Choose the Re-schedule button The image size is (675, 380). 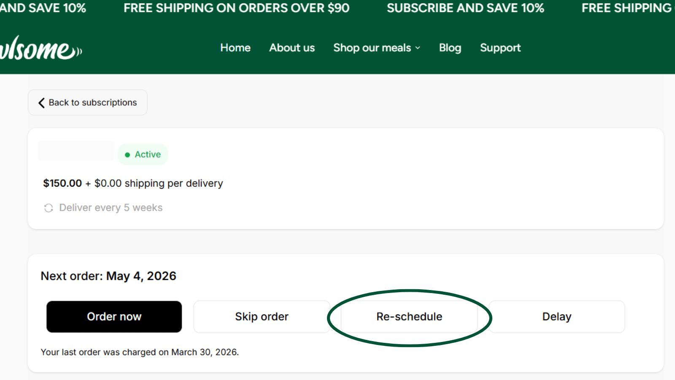point(409,317)
